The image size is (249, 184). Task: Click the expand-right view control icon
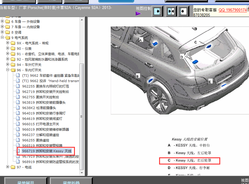click(158, 11)
